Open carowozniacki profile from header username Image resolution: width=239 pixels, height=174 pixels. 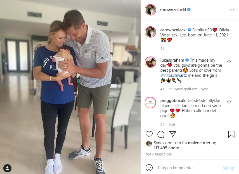173,10
